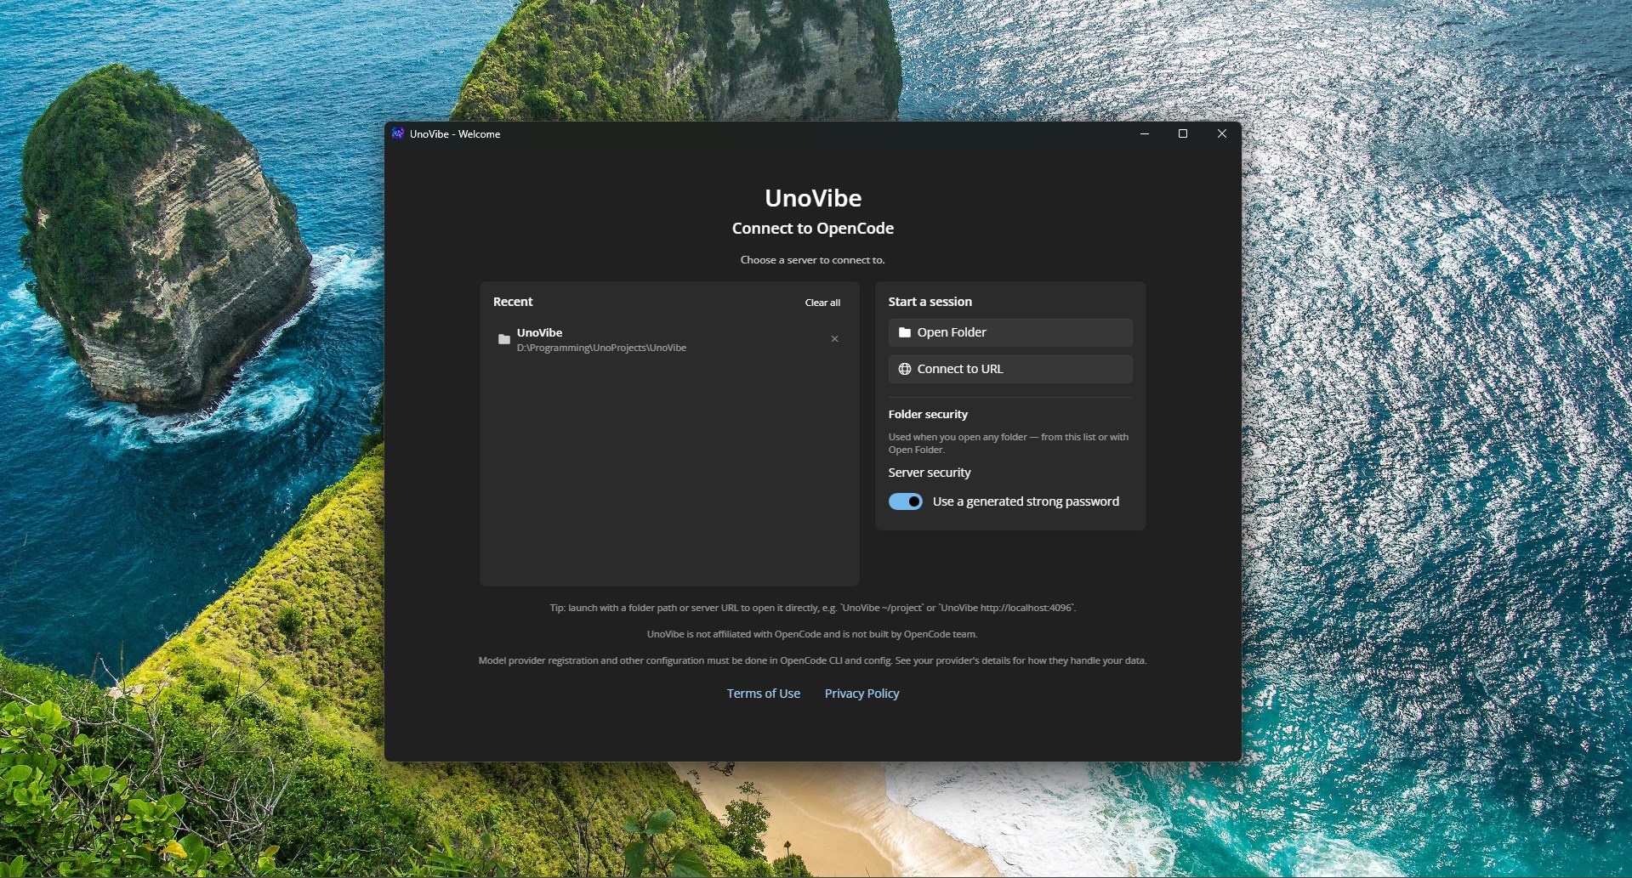Click the folder icon on Open Folder

(x=905, y=332)
